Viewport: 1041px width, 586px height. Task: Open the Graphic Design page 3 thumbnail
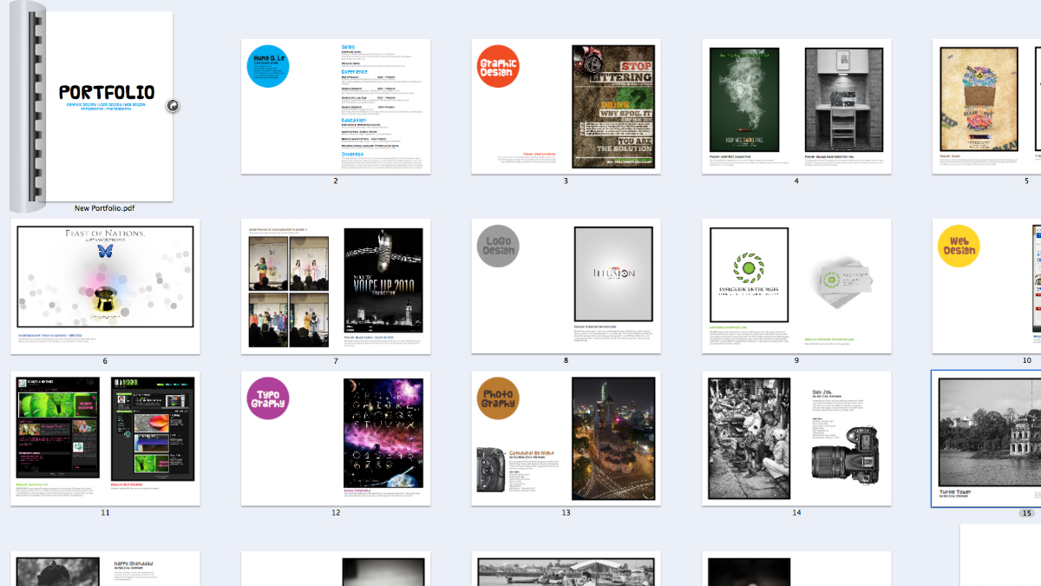coord(566,107)
